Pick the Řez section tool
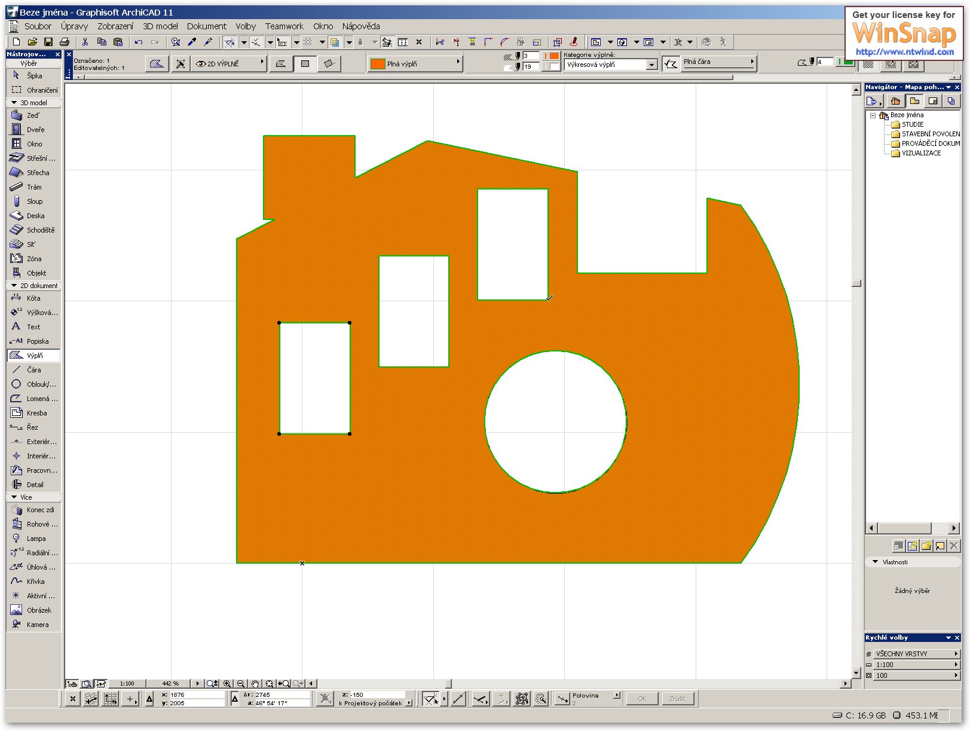The height and width of the screenshot is (731, 970). [33, 427]
